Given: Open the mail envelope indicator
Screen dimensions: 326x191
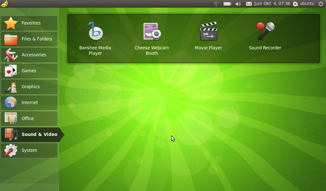Looking at the screenshot, I should coord(249,4).
